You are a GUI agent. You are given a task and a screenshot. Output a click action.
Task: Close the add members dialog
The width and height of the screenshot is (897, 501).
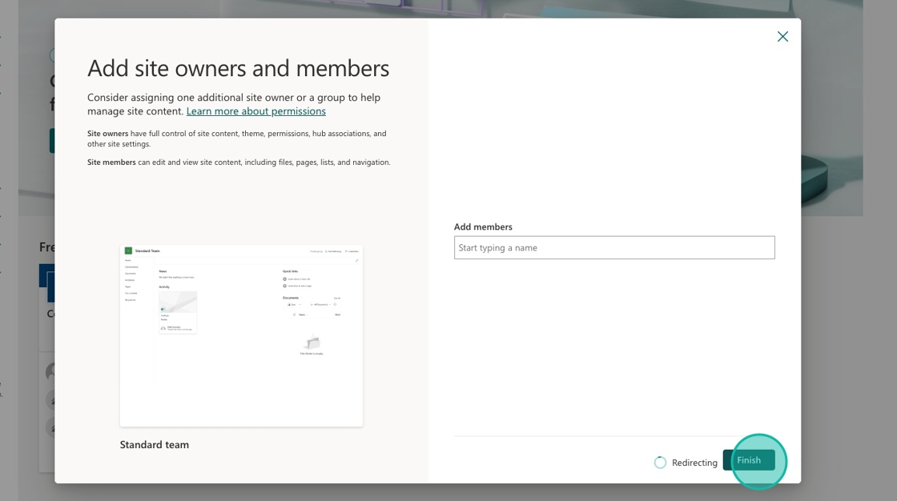(782, 37)
